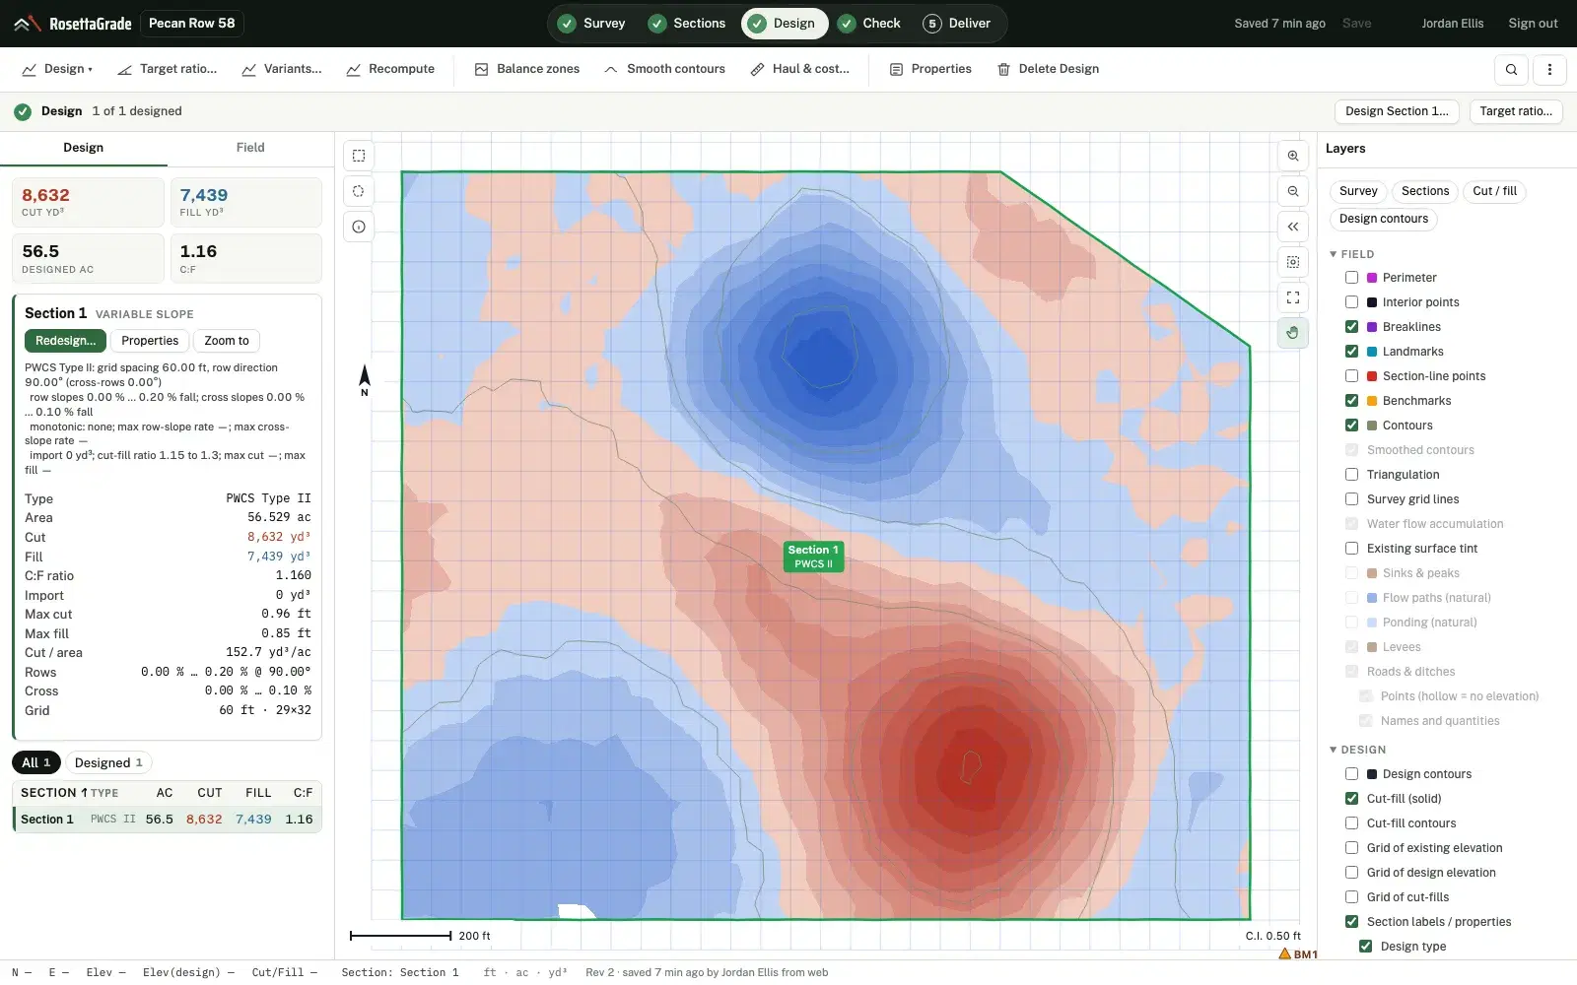Viewport: 1577px width, 985px height.
Task: Collapse the layers panel with double-chevron icon
Action: pyautogui.click(x=1293, y=227)
